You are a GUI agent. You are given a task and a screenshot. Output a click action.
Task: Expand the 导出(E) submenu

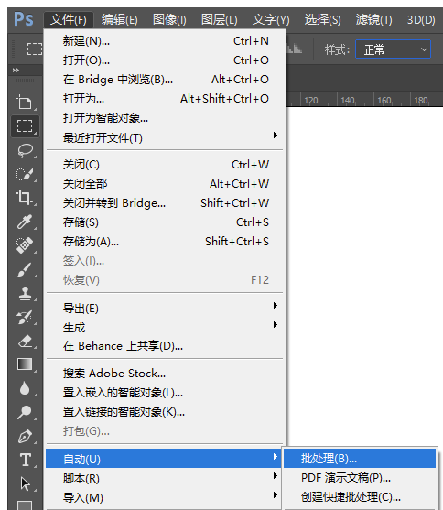coord(166,308)
